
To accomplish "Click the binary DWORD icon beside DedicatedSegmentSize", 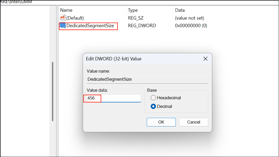I will click(62, 26).
